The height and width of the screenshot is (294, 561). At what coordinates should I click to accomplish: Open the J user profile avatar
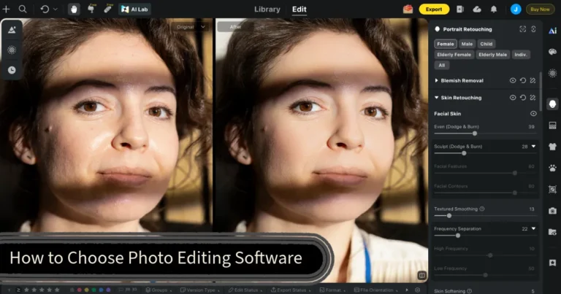516,9
